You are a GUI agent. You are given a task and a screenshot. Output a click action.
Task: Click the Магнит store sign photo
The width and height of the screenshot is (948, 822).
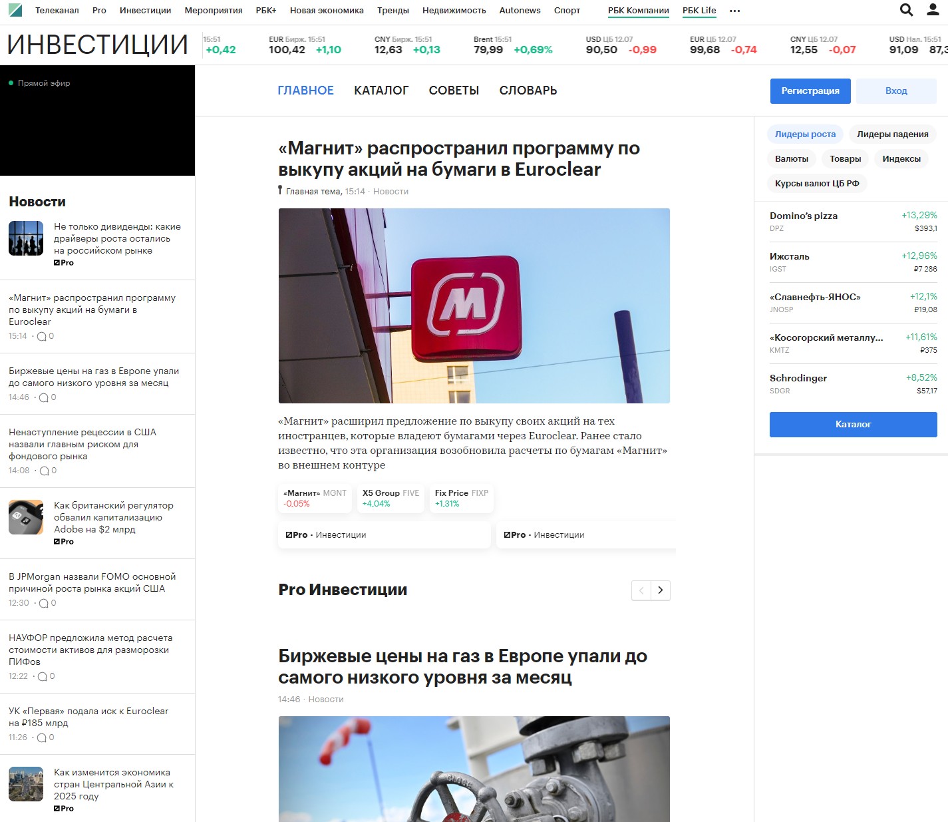(474, 306)
